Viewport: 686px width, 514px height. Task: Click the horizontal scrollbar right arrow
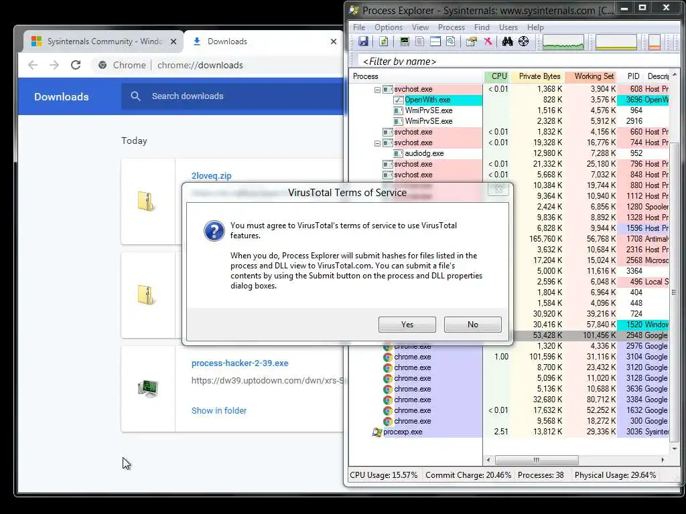(663, 460)
